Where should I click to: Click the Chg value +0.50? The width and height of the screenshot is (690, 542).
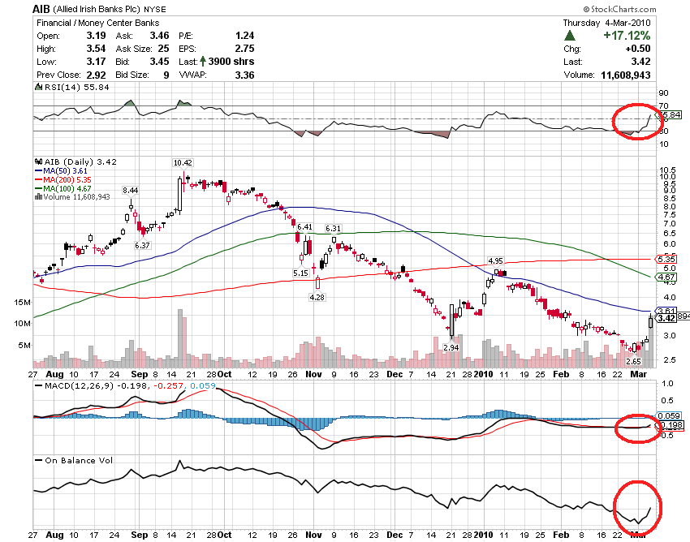pos(637,49)
